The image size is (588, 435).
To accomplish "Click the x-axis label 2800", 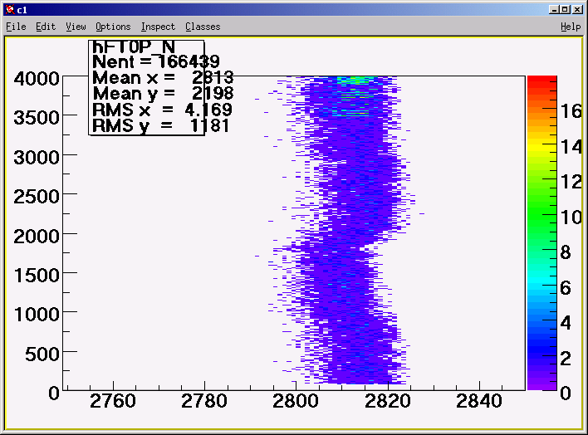I will click(x=296, y=401).
